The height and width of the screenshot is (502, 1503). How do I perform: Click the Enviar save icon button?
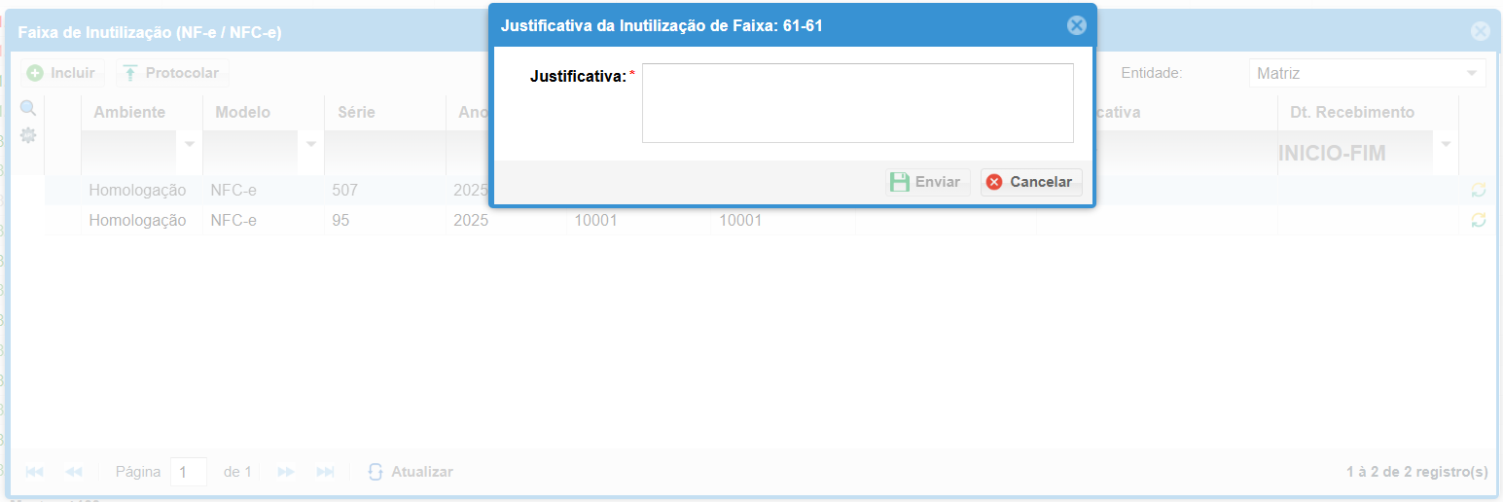(928, 182)
